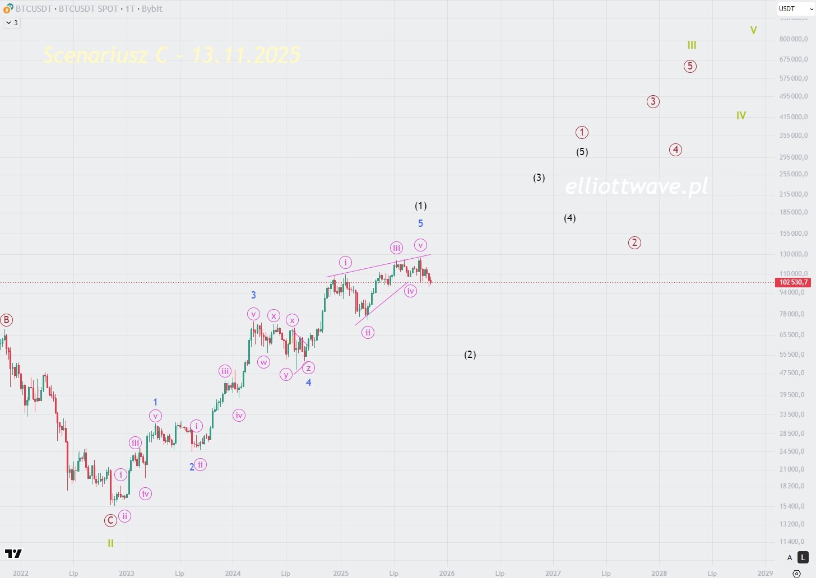816x578 pixels.
Task: Click the red 102 530,7 price label
Action: [x=792, y=282]
